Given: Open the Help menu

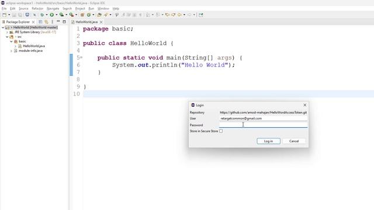Looking at the screenshot, I should point(116,9).
